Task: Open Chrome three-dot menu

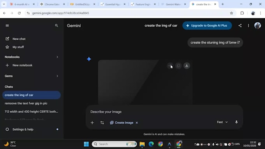Action: (x=260, y=13)
